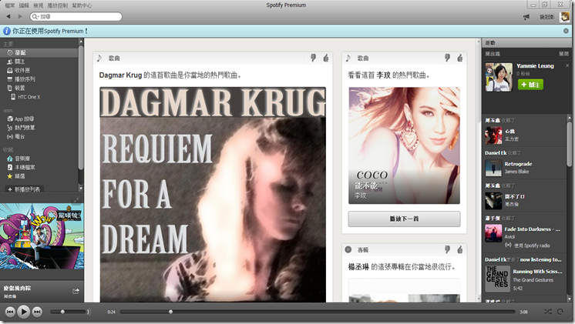
Task: Click the Requiem For A Dream album cover
Action: tap(213, 195)
